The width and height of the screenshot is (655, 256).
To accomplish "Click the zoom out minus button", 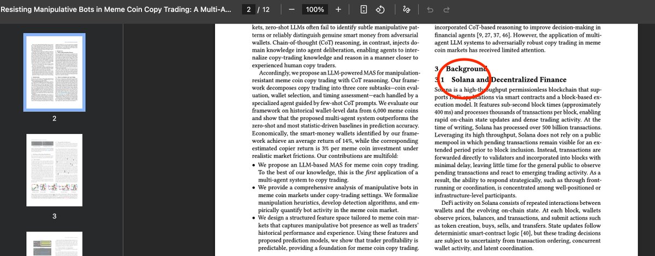I will (x=291, y=10).
